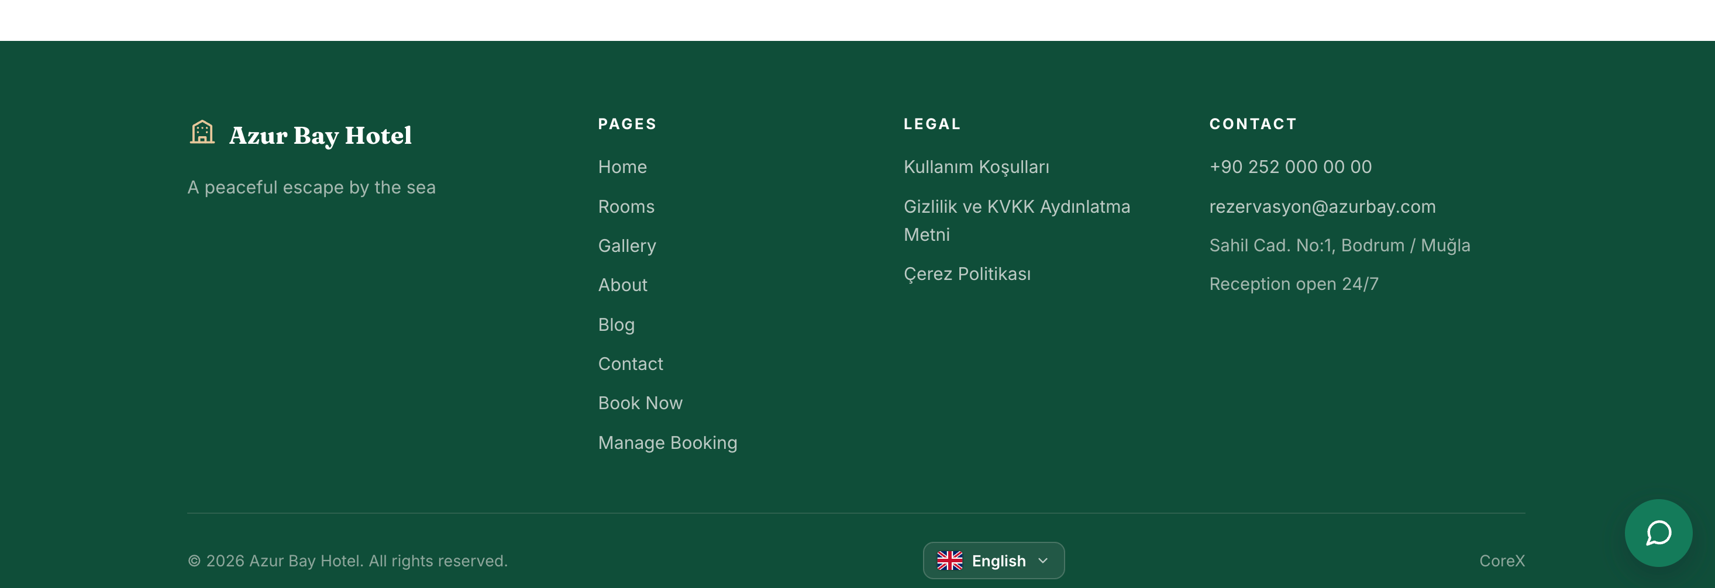Open the chat bubble widget
1715x588 pixels.
tap(1658, 533)
